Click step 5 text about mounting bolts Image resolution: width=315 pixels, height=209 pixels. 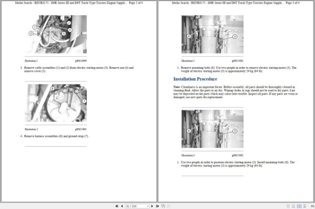pos(237,69)
